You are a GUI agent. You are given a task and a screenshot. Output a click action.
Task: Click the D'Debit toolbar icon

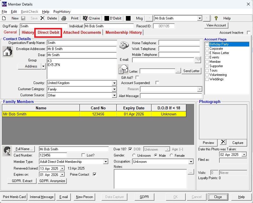pyautogui.click(x=107, y=18)
